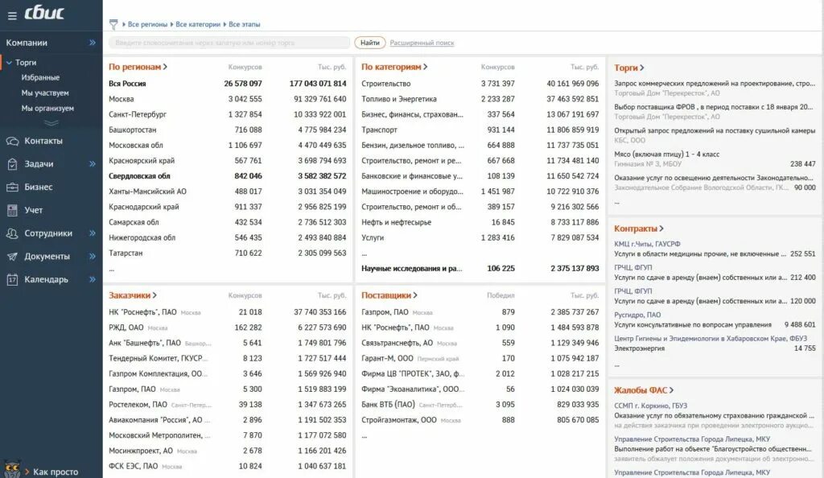The image size is (824, 478).
Task: Select Мы участвуем in sidebar
Action: (45, 93)
